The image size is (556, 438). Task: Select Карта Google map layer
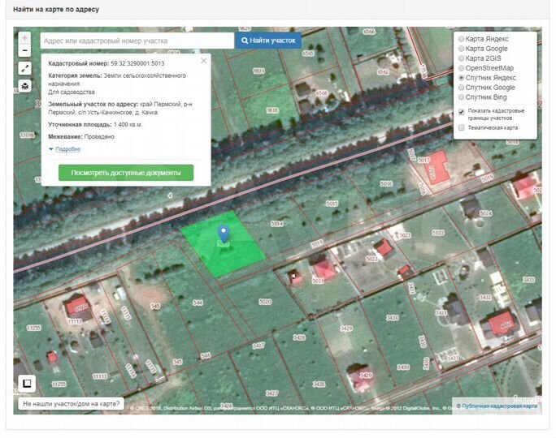(462, 49)
